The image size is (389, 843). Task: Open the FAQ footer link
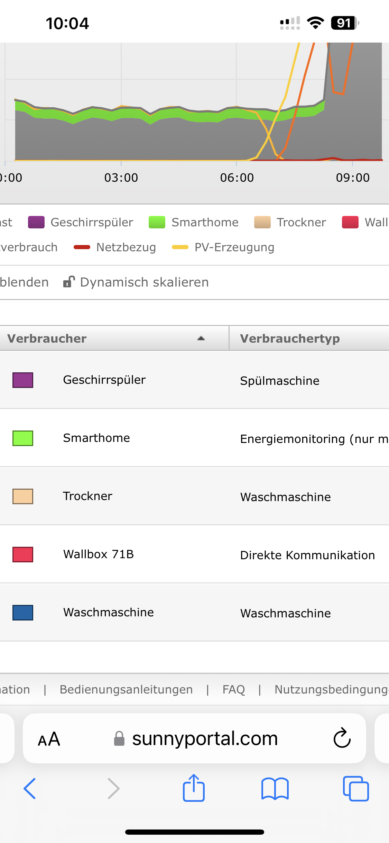[x=234, y=689]
